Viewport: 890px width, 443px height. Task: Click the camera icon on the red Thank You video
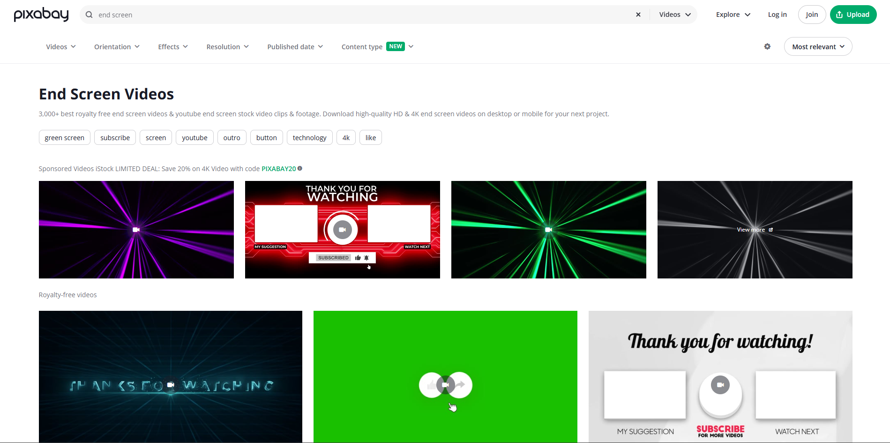[342, 229]
